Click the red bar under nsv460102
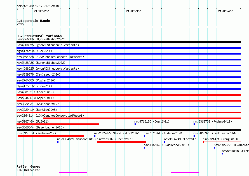 click(x=129, y=95)
